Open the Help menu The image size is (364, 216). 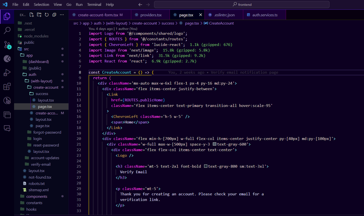click(x=110, y=5)
